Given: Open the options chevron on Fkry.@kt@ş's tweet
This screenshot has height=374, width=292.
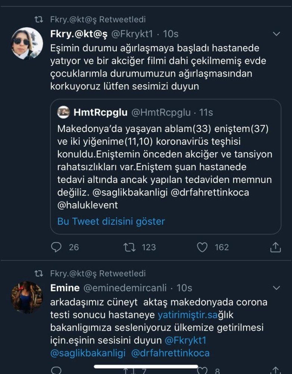Looking at the screenshot, I should coord(276,34).
